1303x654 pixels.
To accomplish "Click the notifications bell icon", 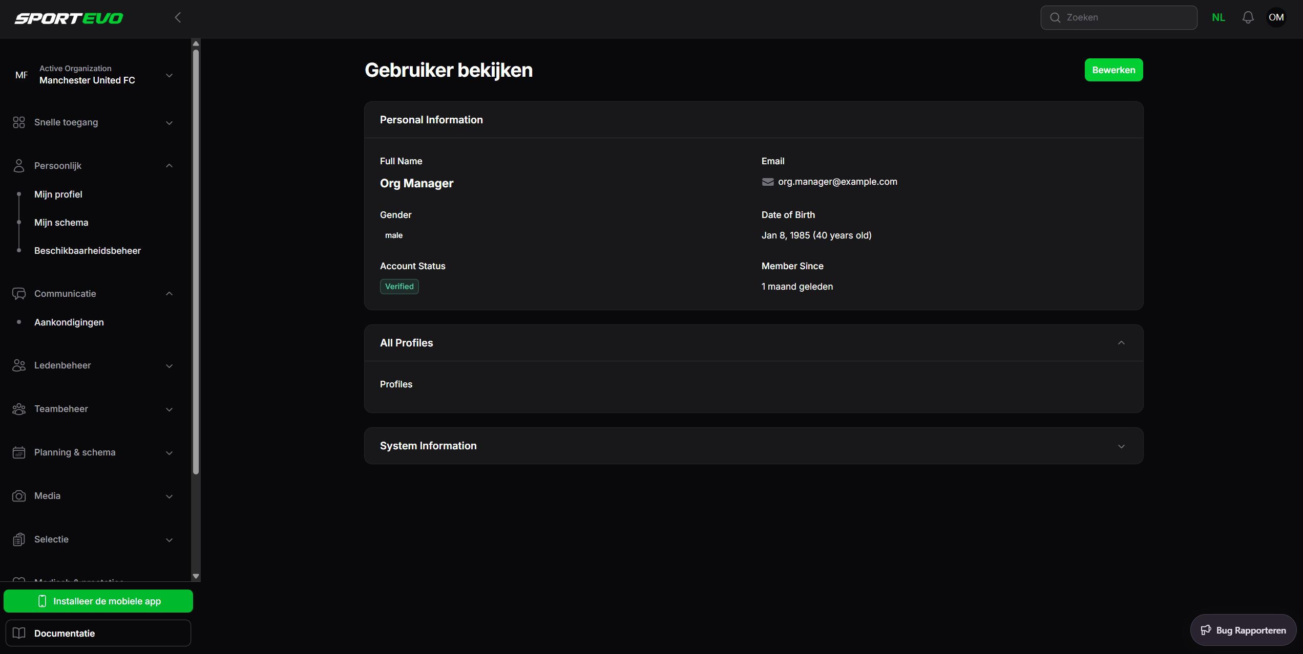I will [1248, 17].
